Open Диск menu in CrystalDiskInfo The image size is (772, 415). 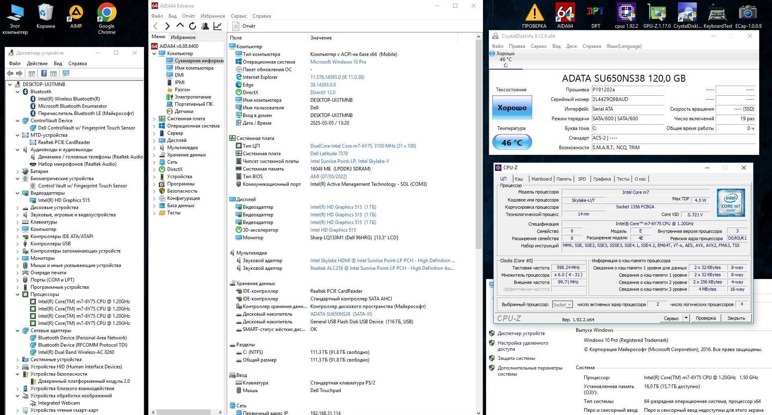[x=571, y=46]
